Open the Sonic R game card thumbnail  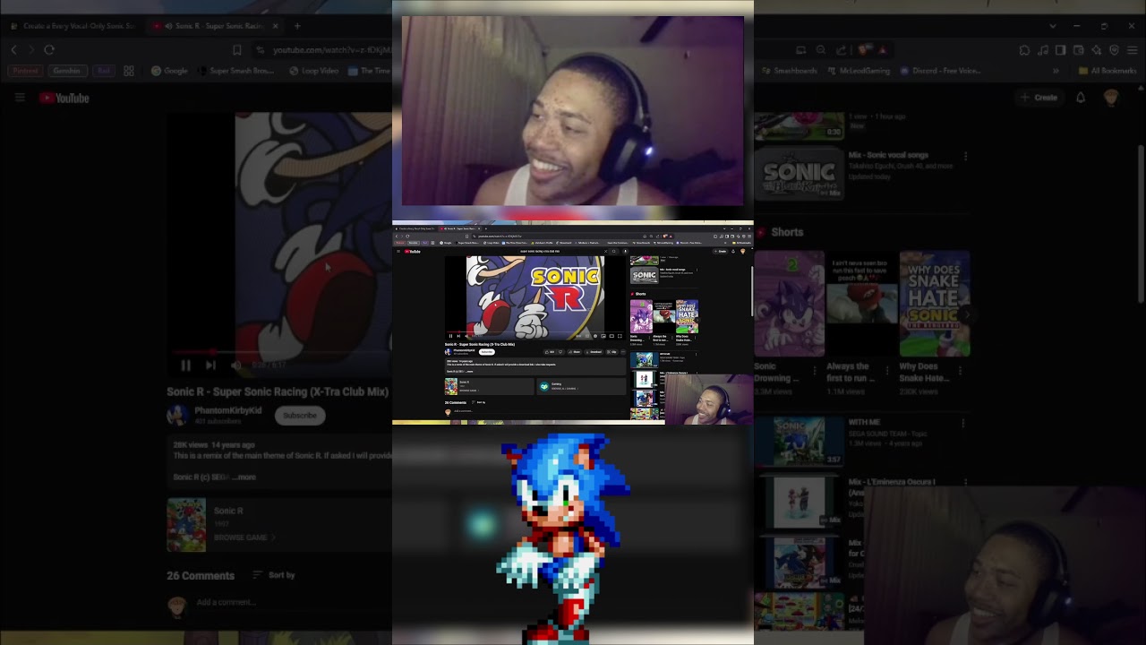click(x=185, y=524)
